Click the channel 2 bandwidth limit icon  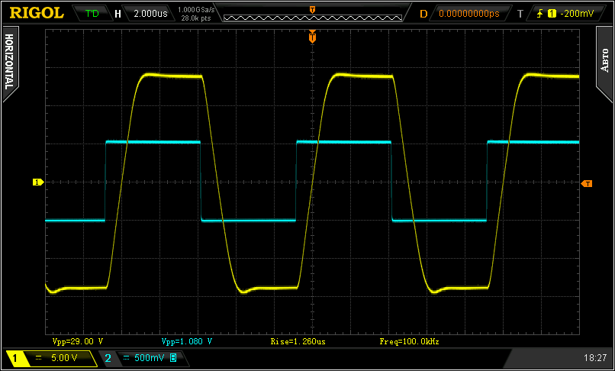174,358
